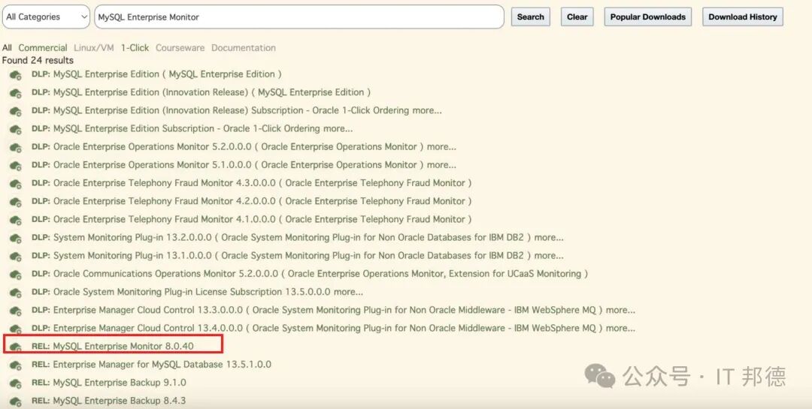Click cloud icon beside MySQL Enterprise Backup 9.1.0

16,383
